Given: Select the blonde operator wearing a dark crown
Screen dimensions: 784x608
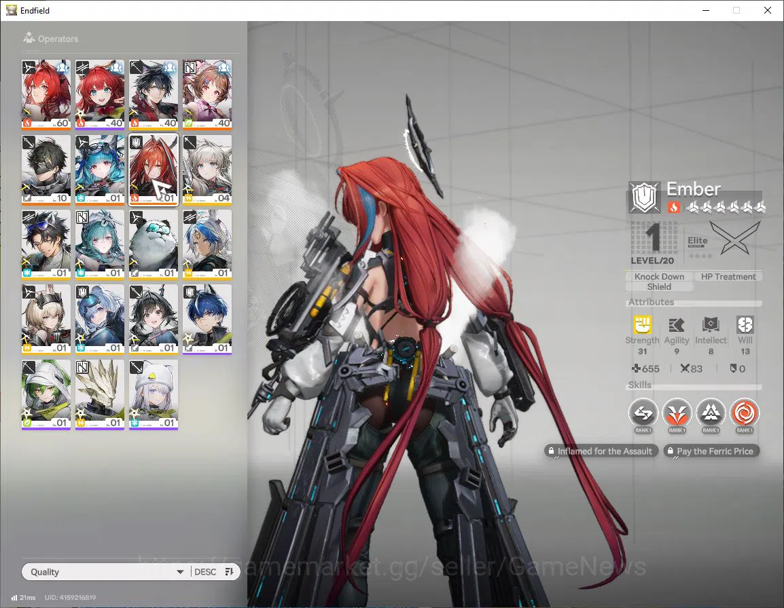Looking at the screenshot, I should click(46, 319).
